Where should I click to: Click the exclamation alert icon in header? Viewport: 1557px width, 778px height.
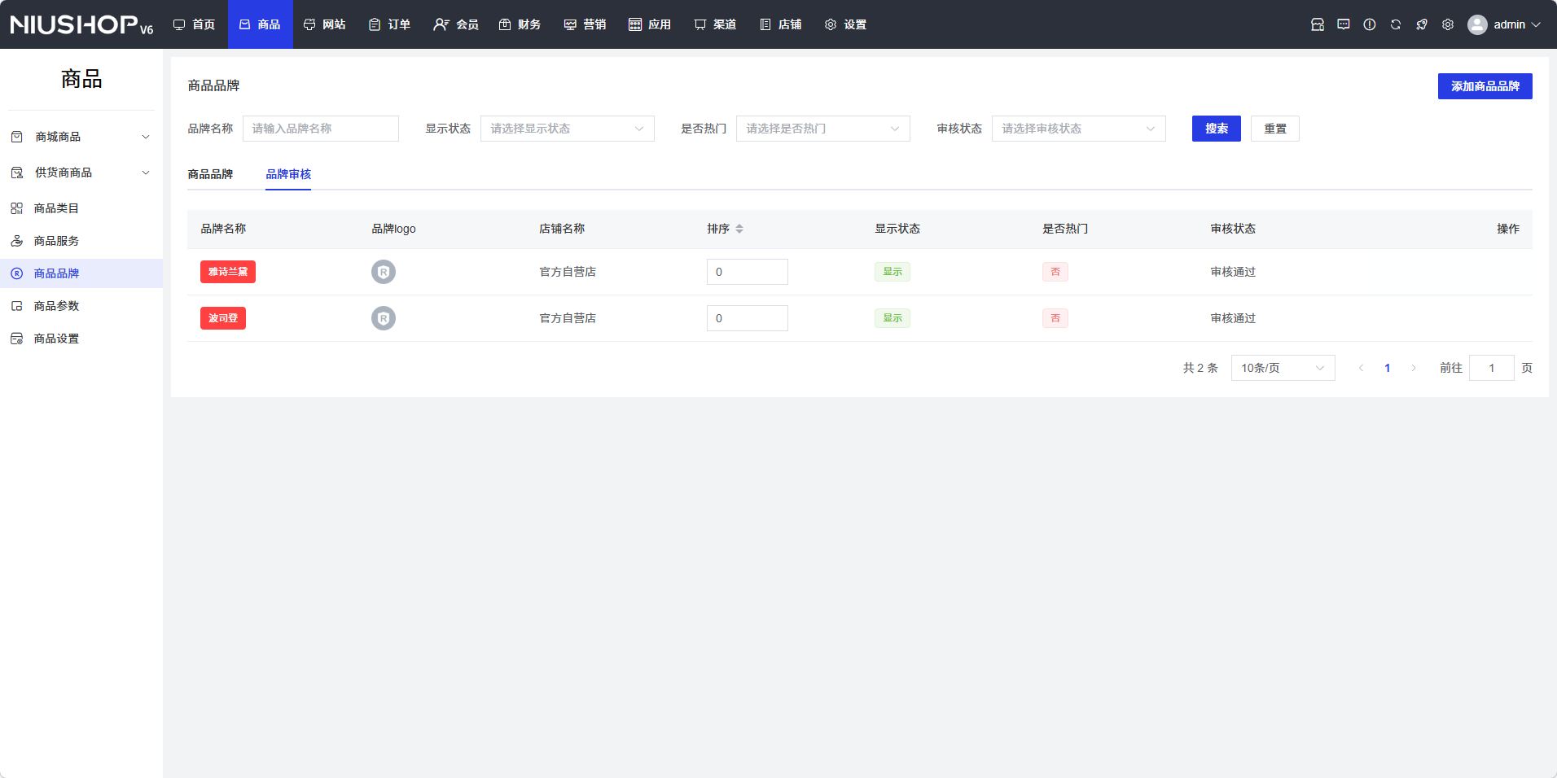[x=1370, y=24]
